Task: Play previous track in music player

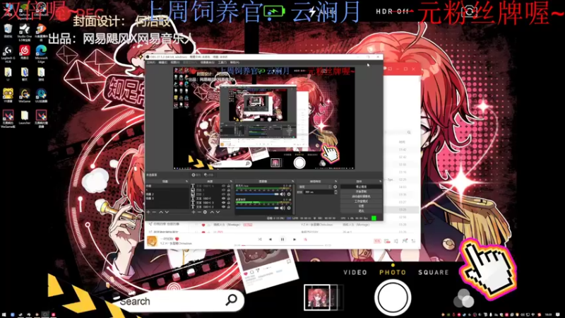Action: [x=270, y=239]
